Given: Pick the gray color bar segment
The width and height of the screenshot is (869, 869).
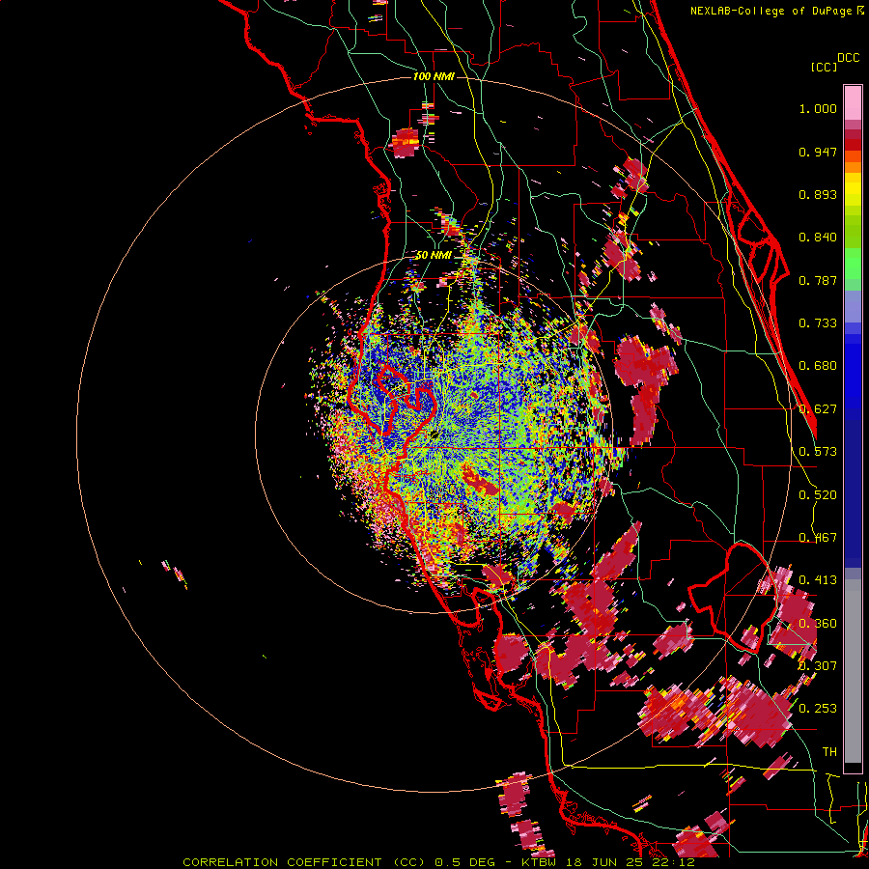Looking at the screenshot, I should [x=853, y=671].
